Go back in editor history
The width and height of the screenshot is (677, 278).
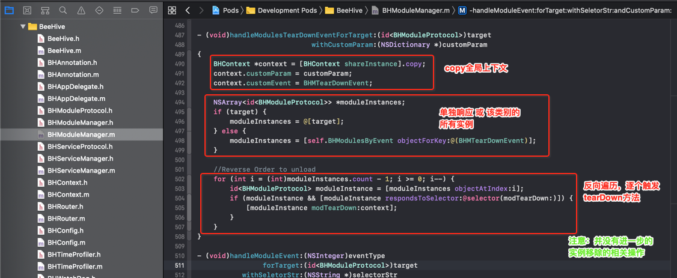[x=187, y=10]
